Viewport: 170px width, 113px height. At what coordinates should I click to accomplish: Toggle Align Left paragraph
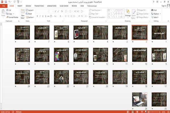pos(66,16)
